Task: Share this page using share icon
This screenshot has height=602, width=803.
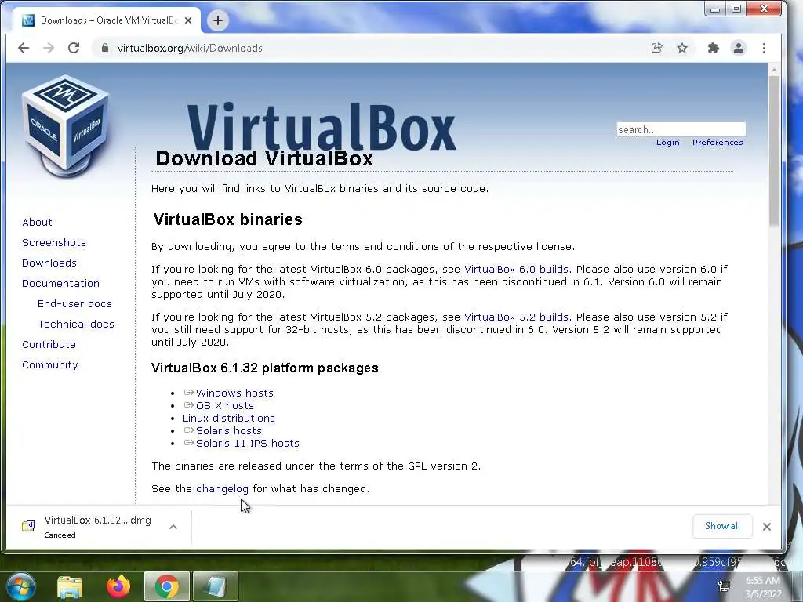Action: coord(656,48)
